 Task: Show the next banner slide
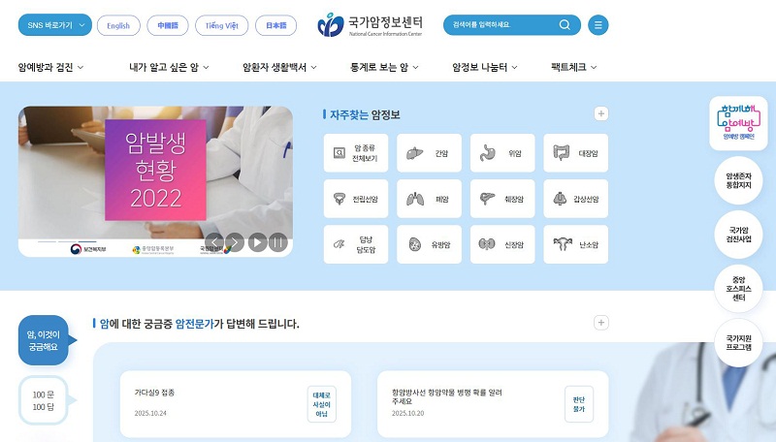(236, 242)
